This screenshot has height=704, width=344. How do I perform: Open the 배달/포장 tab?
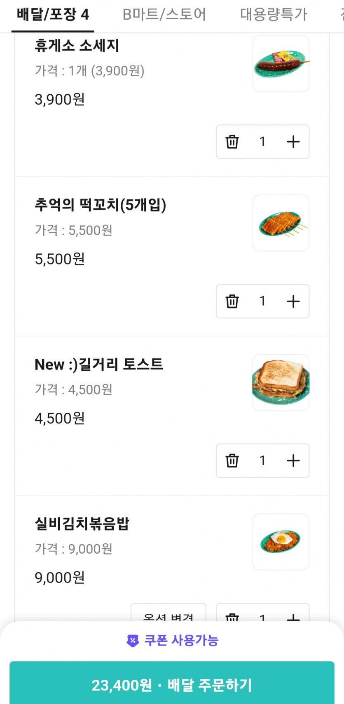click(x=53, y=15)
